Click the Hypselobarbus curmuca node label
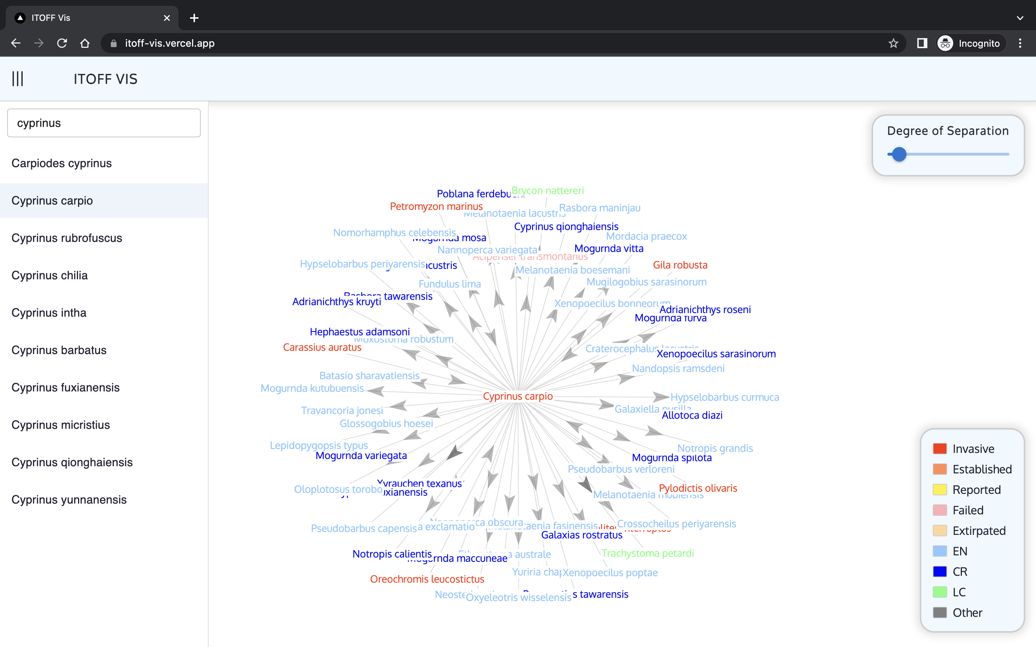This screenshot has height=647, width=1036. 724,397
